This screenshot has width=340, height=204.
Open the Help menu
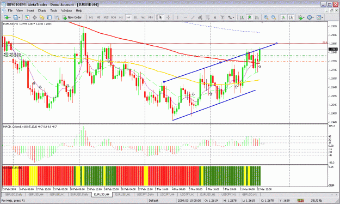(79, 10)
